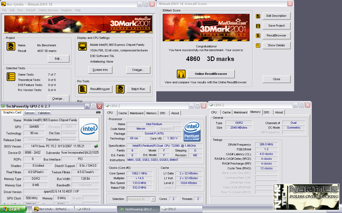Click the DRAM Frequency value field

point(266,144)
